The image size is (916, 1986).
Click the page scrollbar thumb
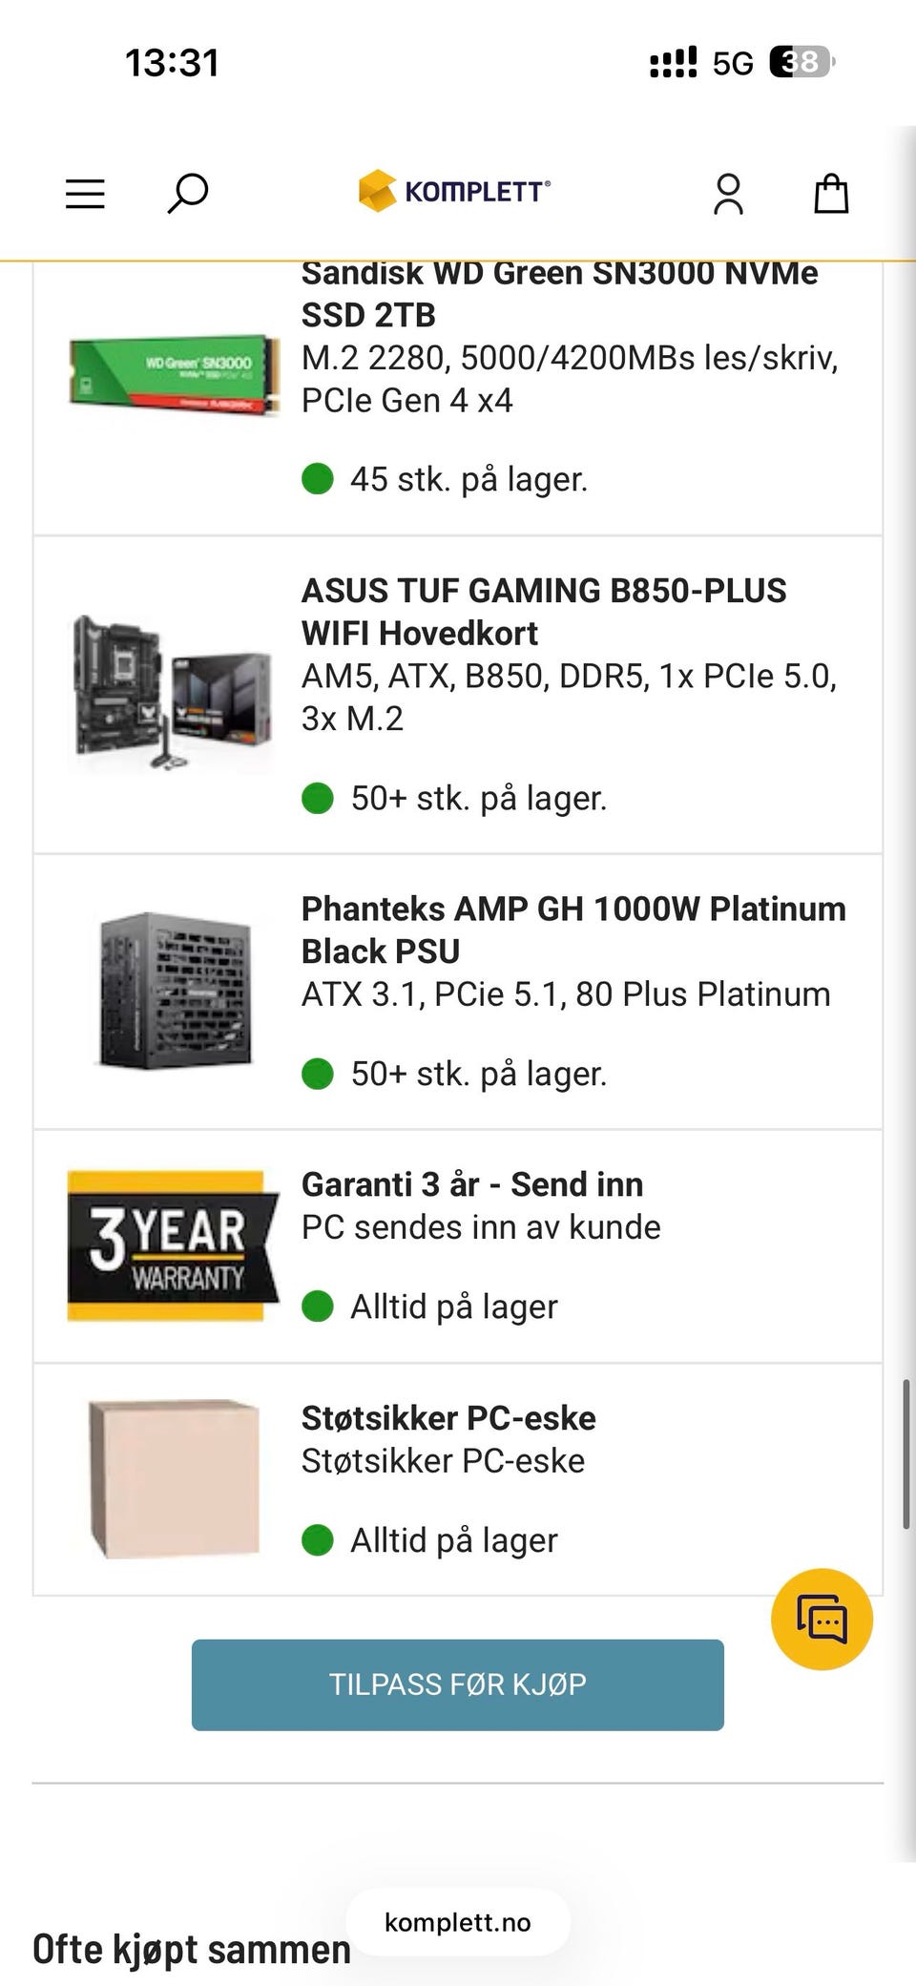coord(906,1453)
